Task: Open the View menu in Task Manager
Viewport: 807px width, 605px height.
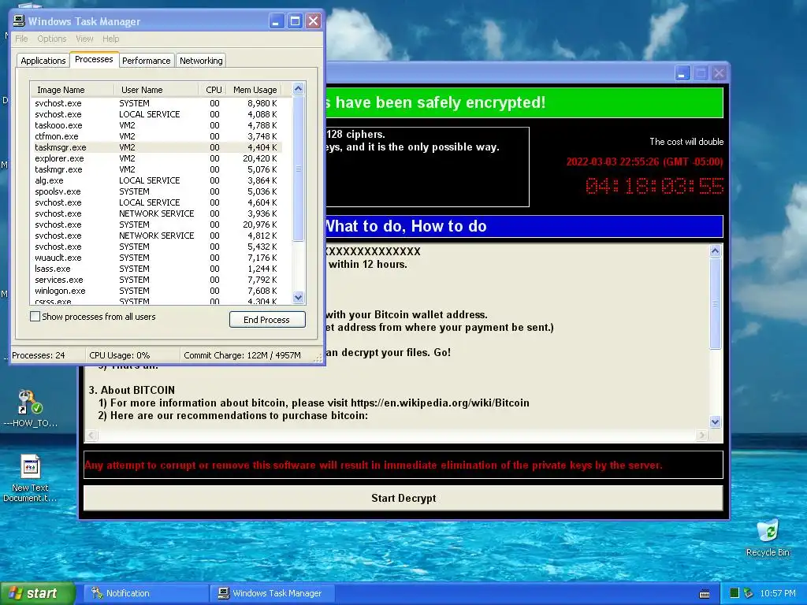Action: coord(84,39)
